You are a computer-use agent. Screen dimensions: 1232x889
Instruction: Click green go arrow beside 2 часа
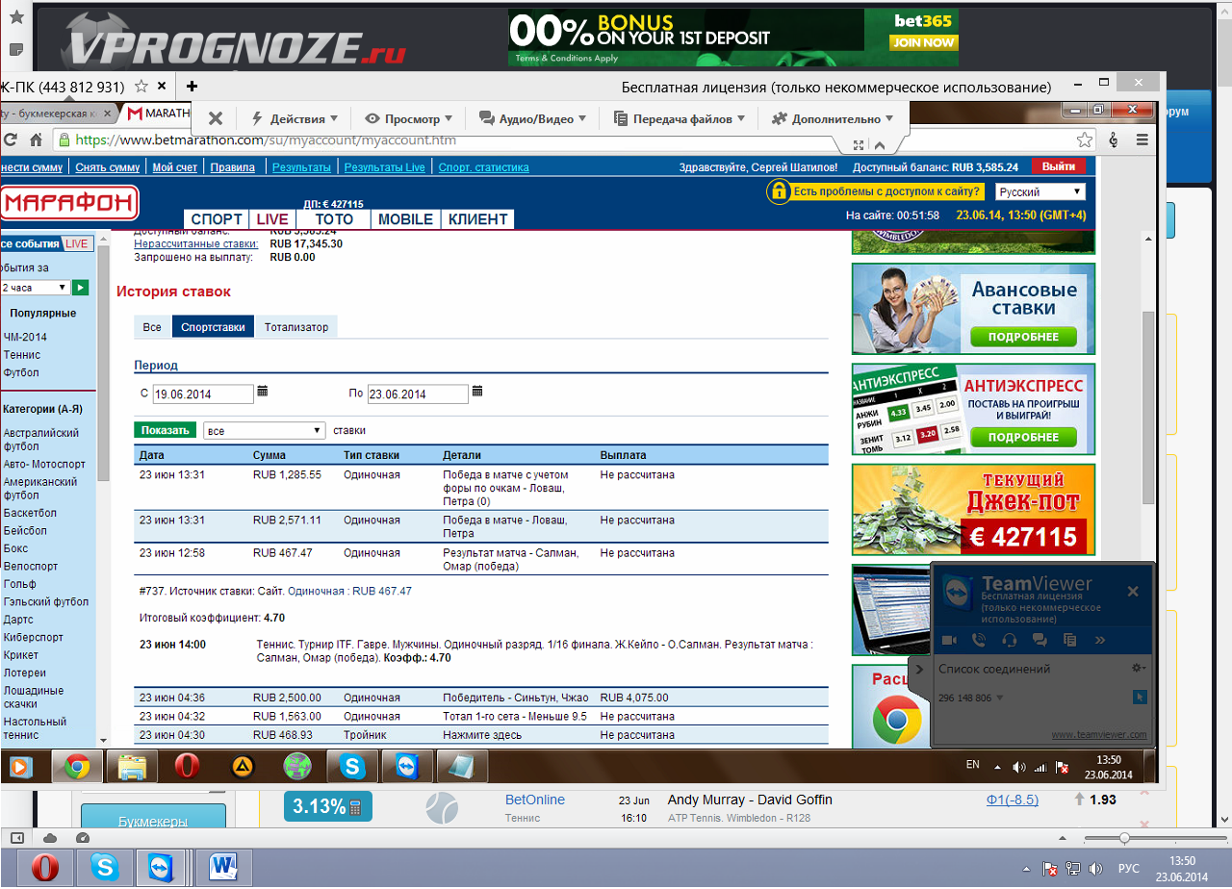coord(80,287)
